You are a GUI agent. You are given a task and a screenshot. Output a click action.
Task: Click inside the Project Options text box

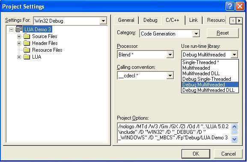click(174, 133)
